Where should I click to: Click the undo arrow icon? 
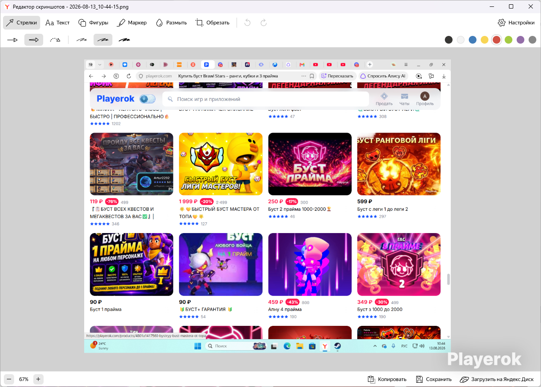pos(247,23)
